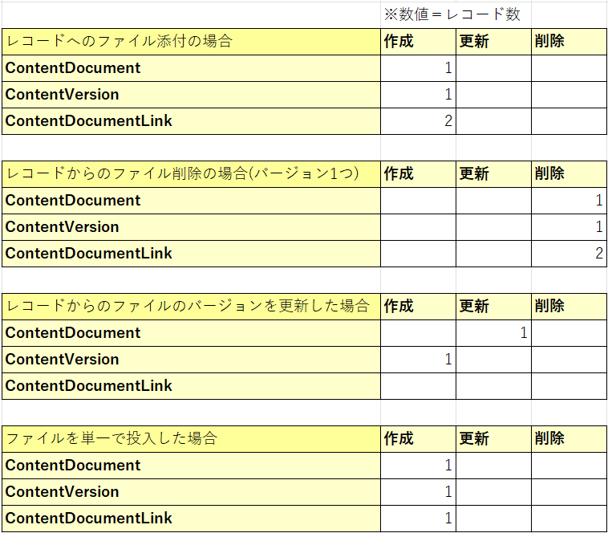This screenshot has width=608, height=533.
Task: Click ContentDocumentLink 作成 value 1 in 単一投入 table
Action: click(418, 519)
